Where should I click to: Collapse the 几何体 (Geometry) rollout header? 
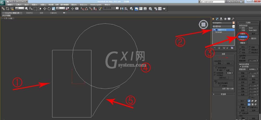pyautogui.click(x=248, y=23)
